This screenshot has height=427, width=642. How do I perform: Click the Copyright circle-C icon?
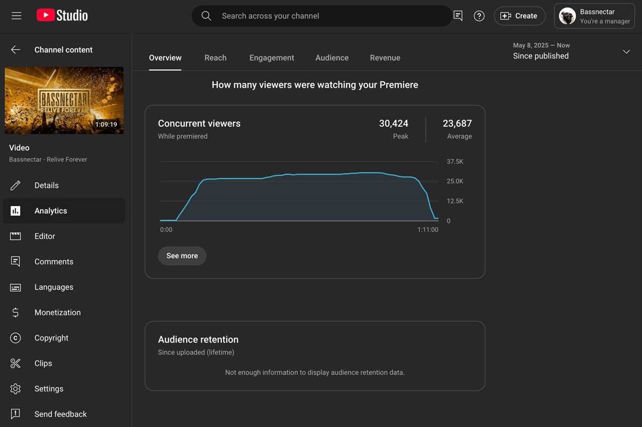(16, 338)
